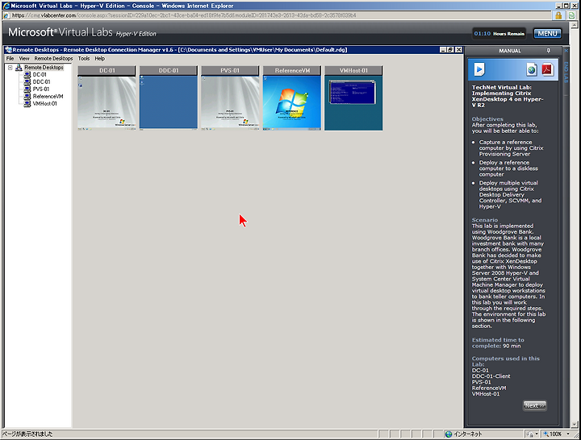The image size is (581, 440).
Task: Pin the MANUAL panel
Action: [x=548, y=51]
